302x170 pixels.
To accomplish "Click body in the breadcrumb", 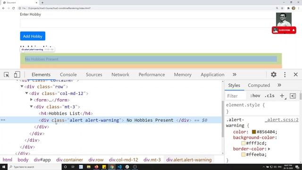I will tap(23, 160).
